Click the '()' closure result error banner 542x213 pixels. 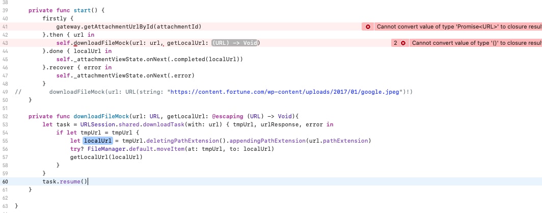[476, 43]
